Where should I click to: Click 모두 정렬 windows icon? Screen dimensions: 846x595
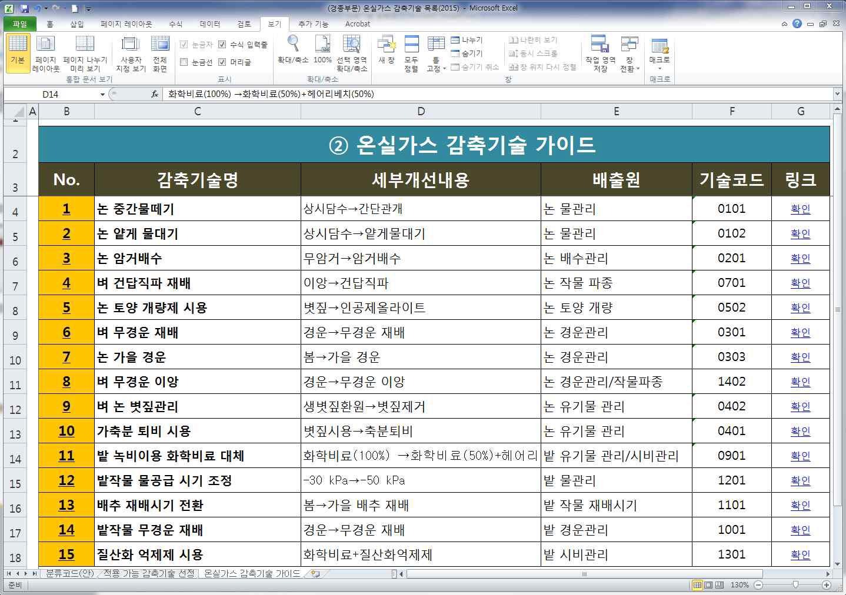(x=411, y=53)
